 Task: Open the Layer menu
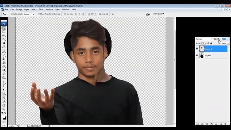[26, 9]
